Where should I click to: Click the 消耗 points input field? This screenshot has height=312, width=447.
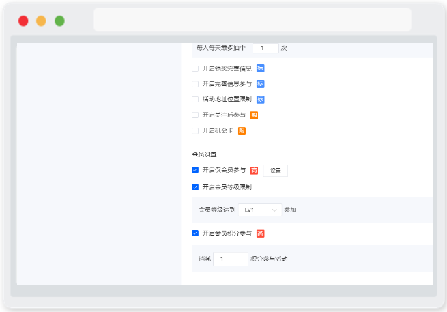231,259
